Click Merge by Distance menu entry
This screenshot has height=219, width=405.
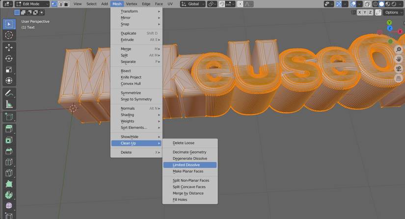click(189, 193)
